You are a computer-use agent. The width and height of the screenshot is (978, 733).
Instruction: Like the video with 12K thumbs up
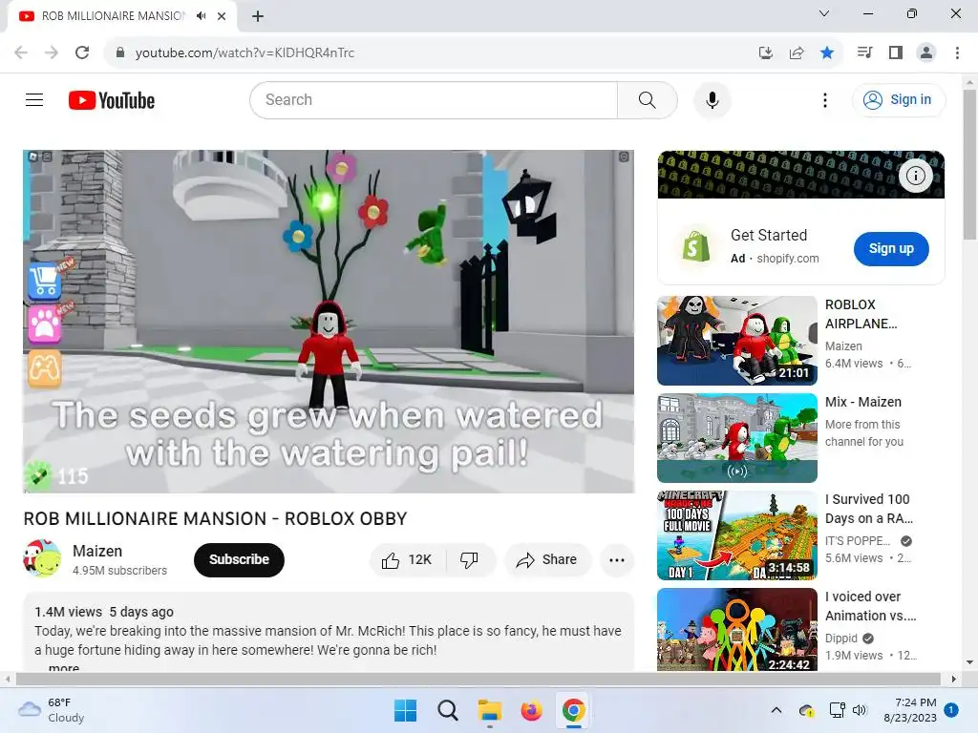click(407, 559)
